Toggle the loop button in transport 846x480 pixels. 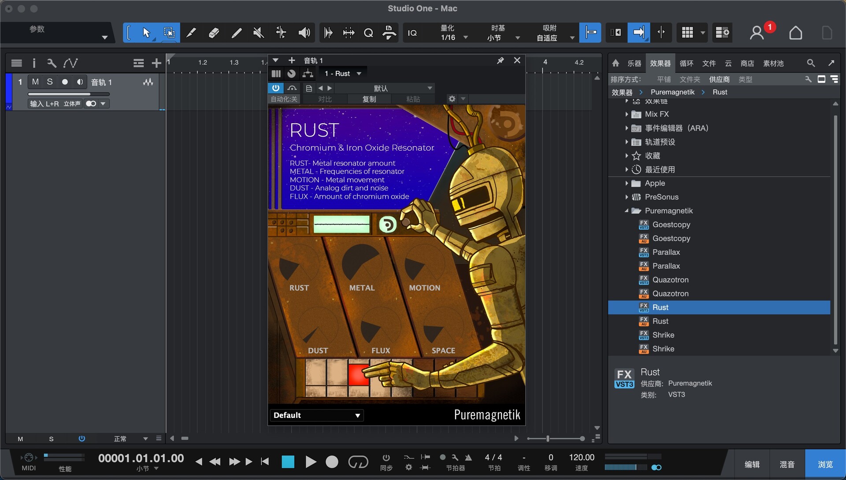pos(358,462)
